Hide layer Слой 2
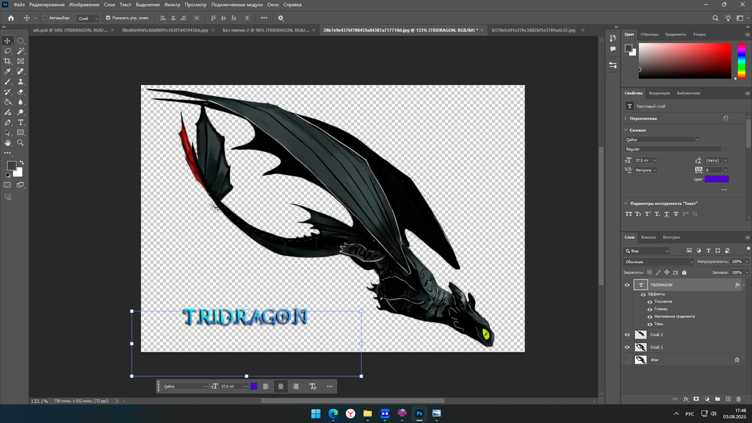752x423 pixels. [627, 335]
